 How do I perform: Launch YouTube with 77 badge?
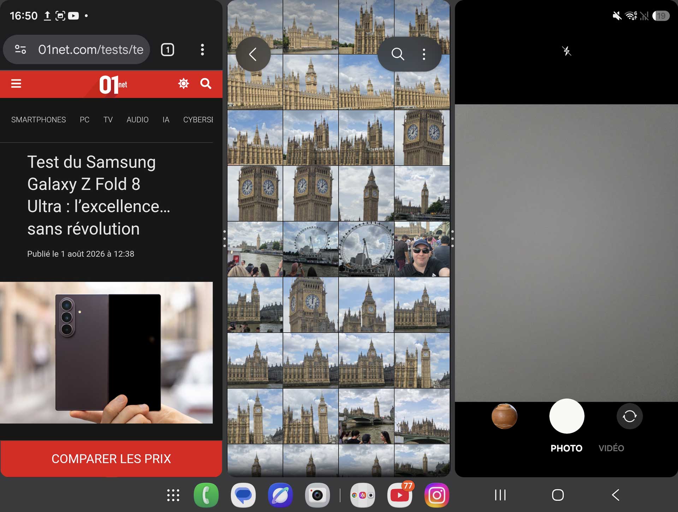pos(400,495)
